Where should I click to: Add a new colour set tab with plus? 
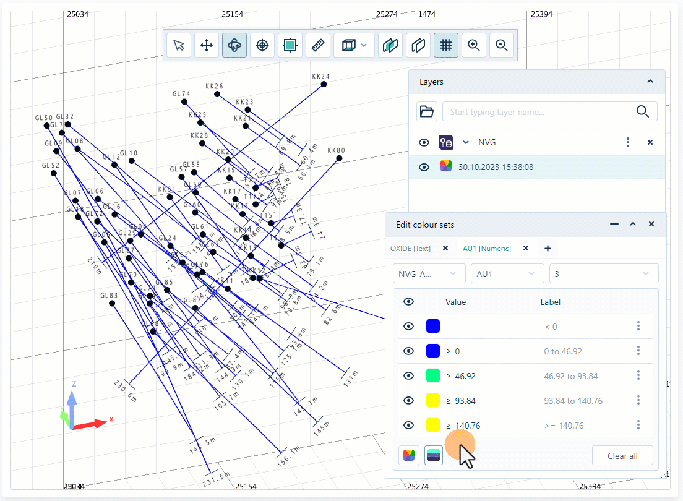coord(548,247)
